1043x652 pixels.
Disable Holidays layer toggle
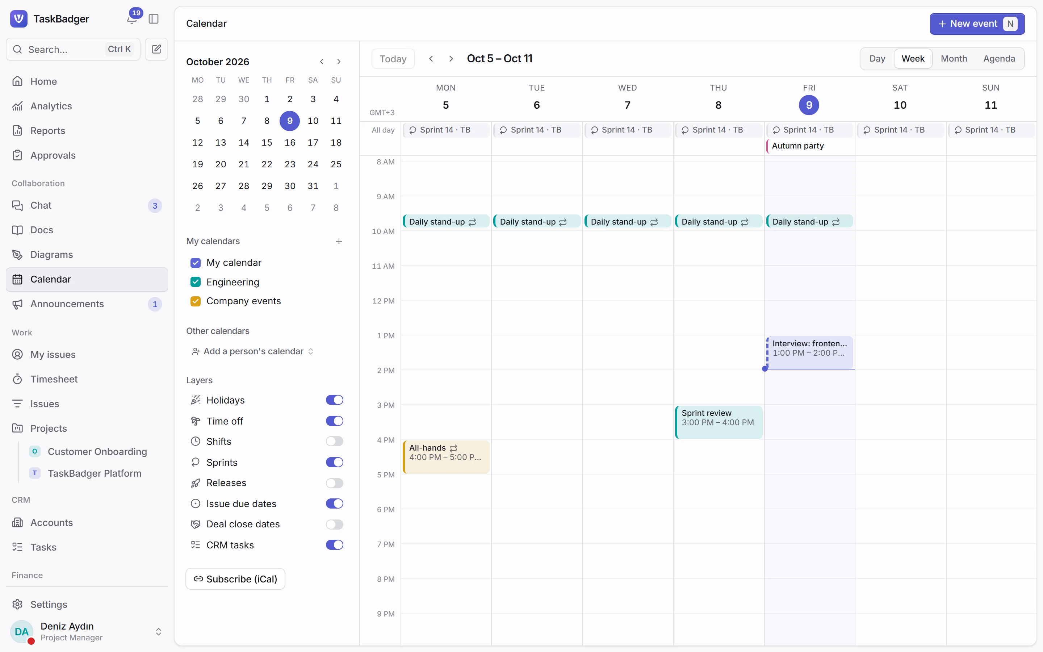click(x=335, y=400)
